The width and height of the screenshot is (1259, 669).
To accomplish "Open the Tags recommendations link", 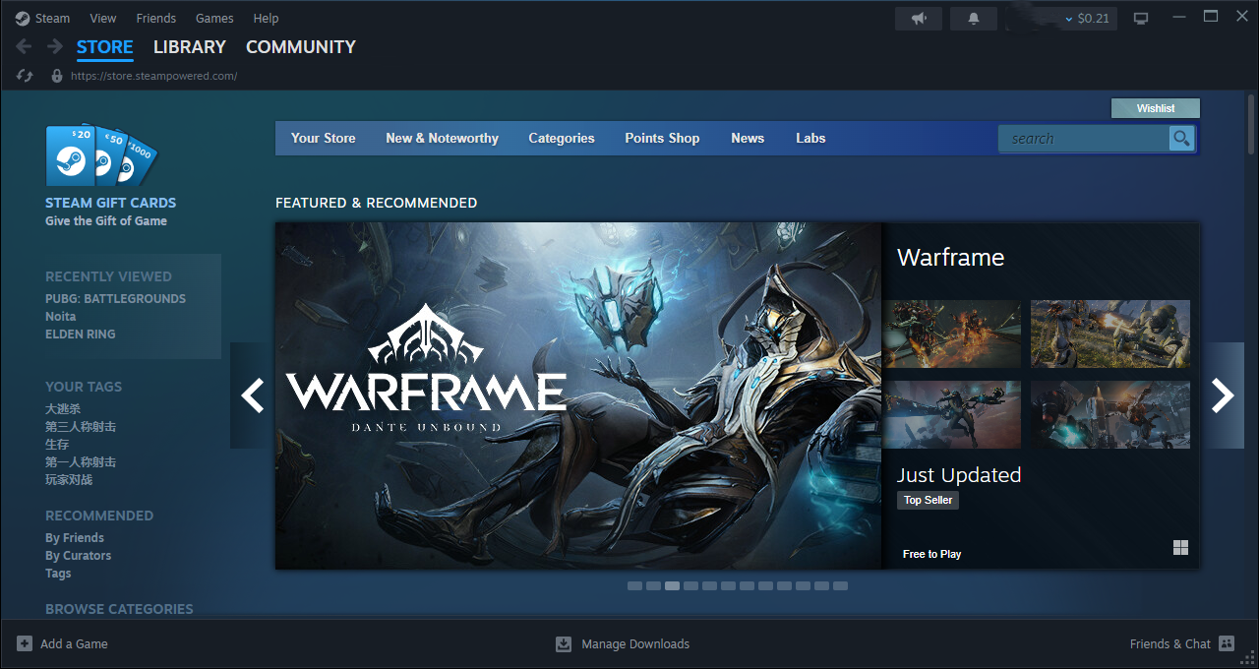I will (x=58, y=573).
